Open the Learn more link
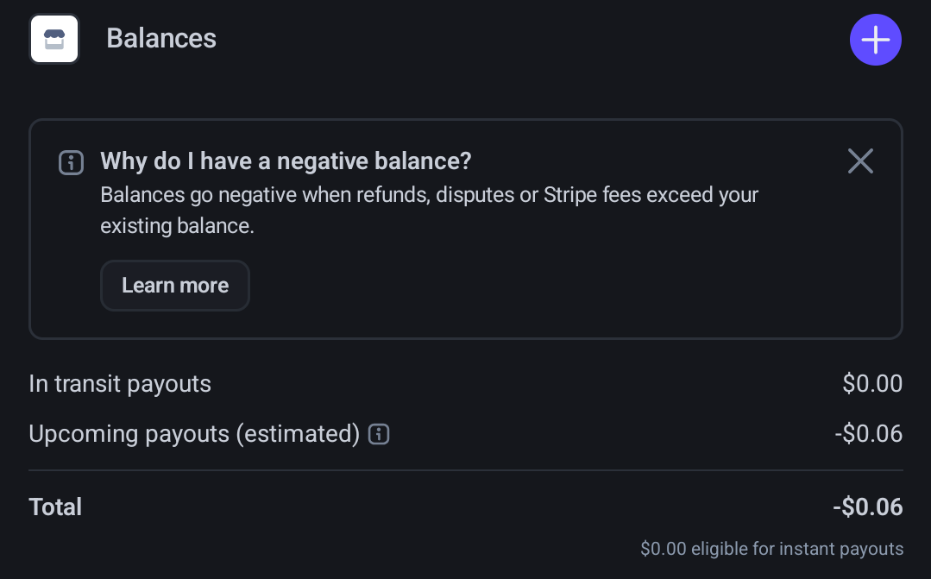The height and width of the screenshot is (579, 931). [175, 286]
